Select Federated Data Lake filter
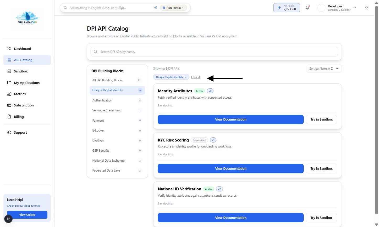Screen dimensions: 379x227 pyautogui.click(x=117, y=171)
